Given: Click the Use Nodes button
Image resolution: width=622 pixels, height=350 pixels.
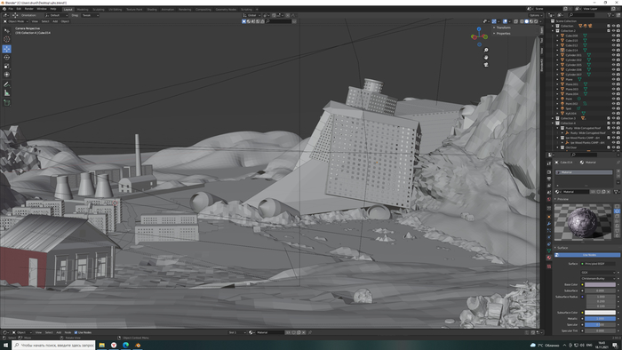Looking at the screenshot, I should [x=589, y=255].
